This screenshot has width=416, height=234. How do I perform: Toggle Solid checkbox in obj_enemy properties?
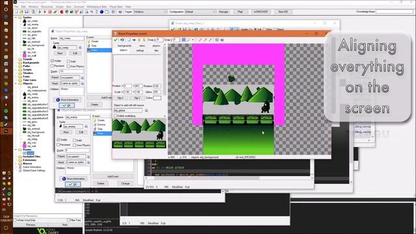(75, 140)
